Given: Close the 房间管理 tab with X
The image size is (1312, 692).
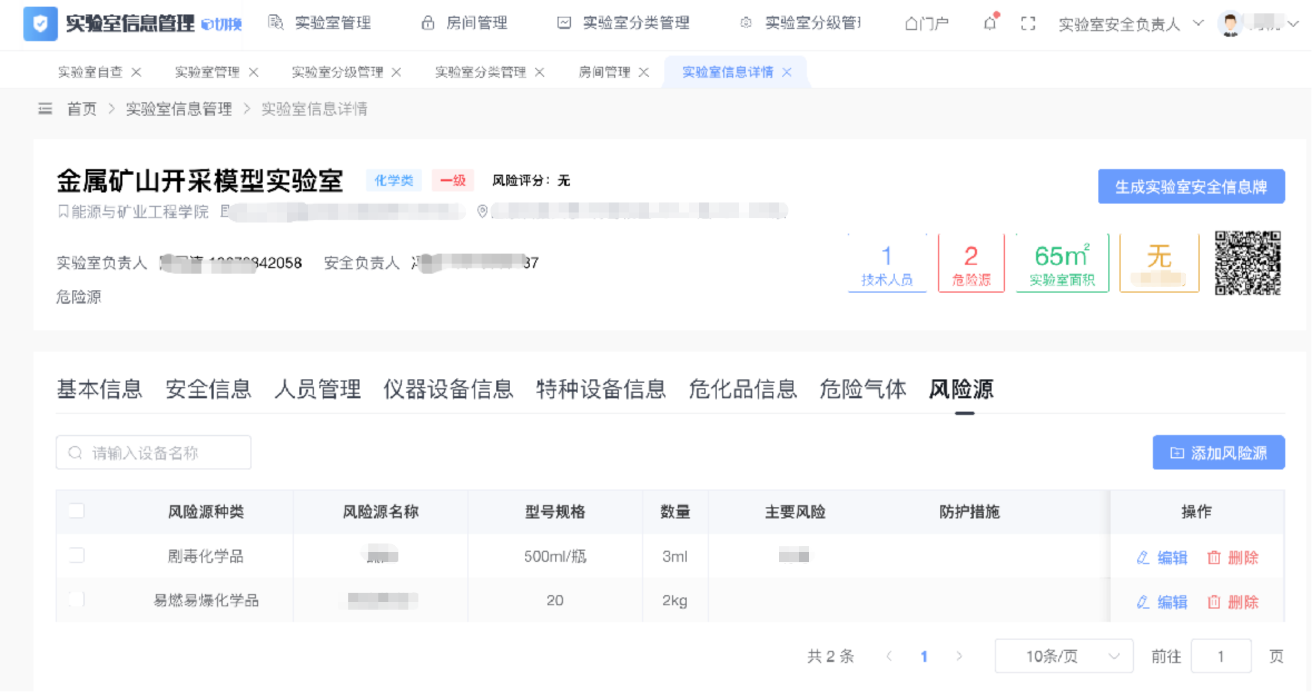Looking at the screenshot, I should pyautogui.click(x=644, y=72).
